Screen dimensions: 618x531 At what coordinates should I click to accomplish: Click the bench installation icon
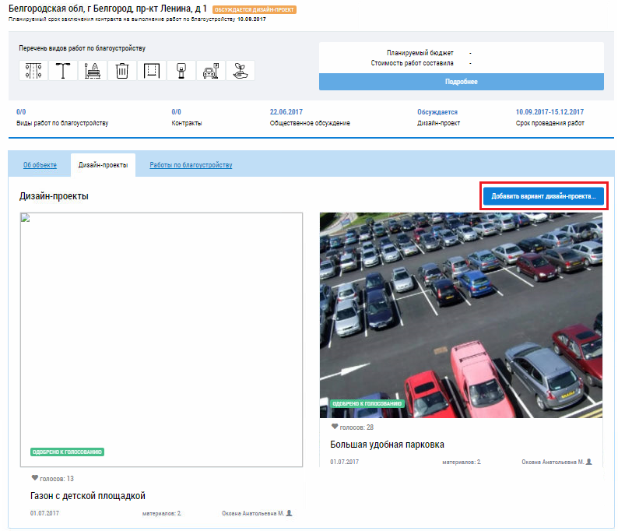pyautogui.click(x=93, y=71)
